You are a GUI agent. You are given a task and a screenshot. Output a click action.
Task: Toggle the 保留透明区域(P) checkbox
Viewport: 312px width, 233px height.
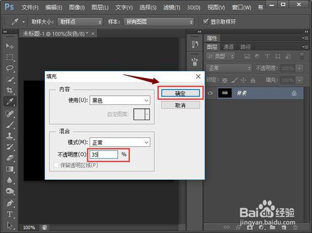[56, 165]
